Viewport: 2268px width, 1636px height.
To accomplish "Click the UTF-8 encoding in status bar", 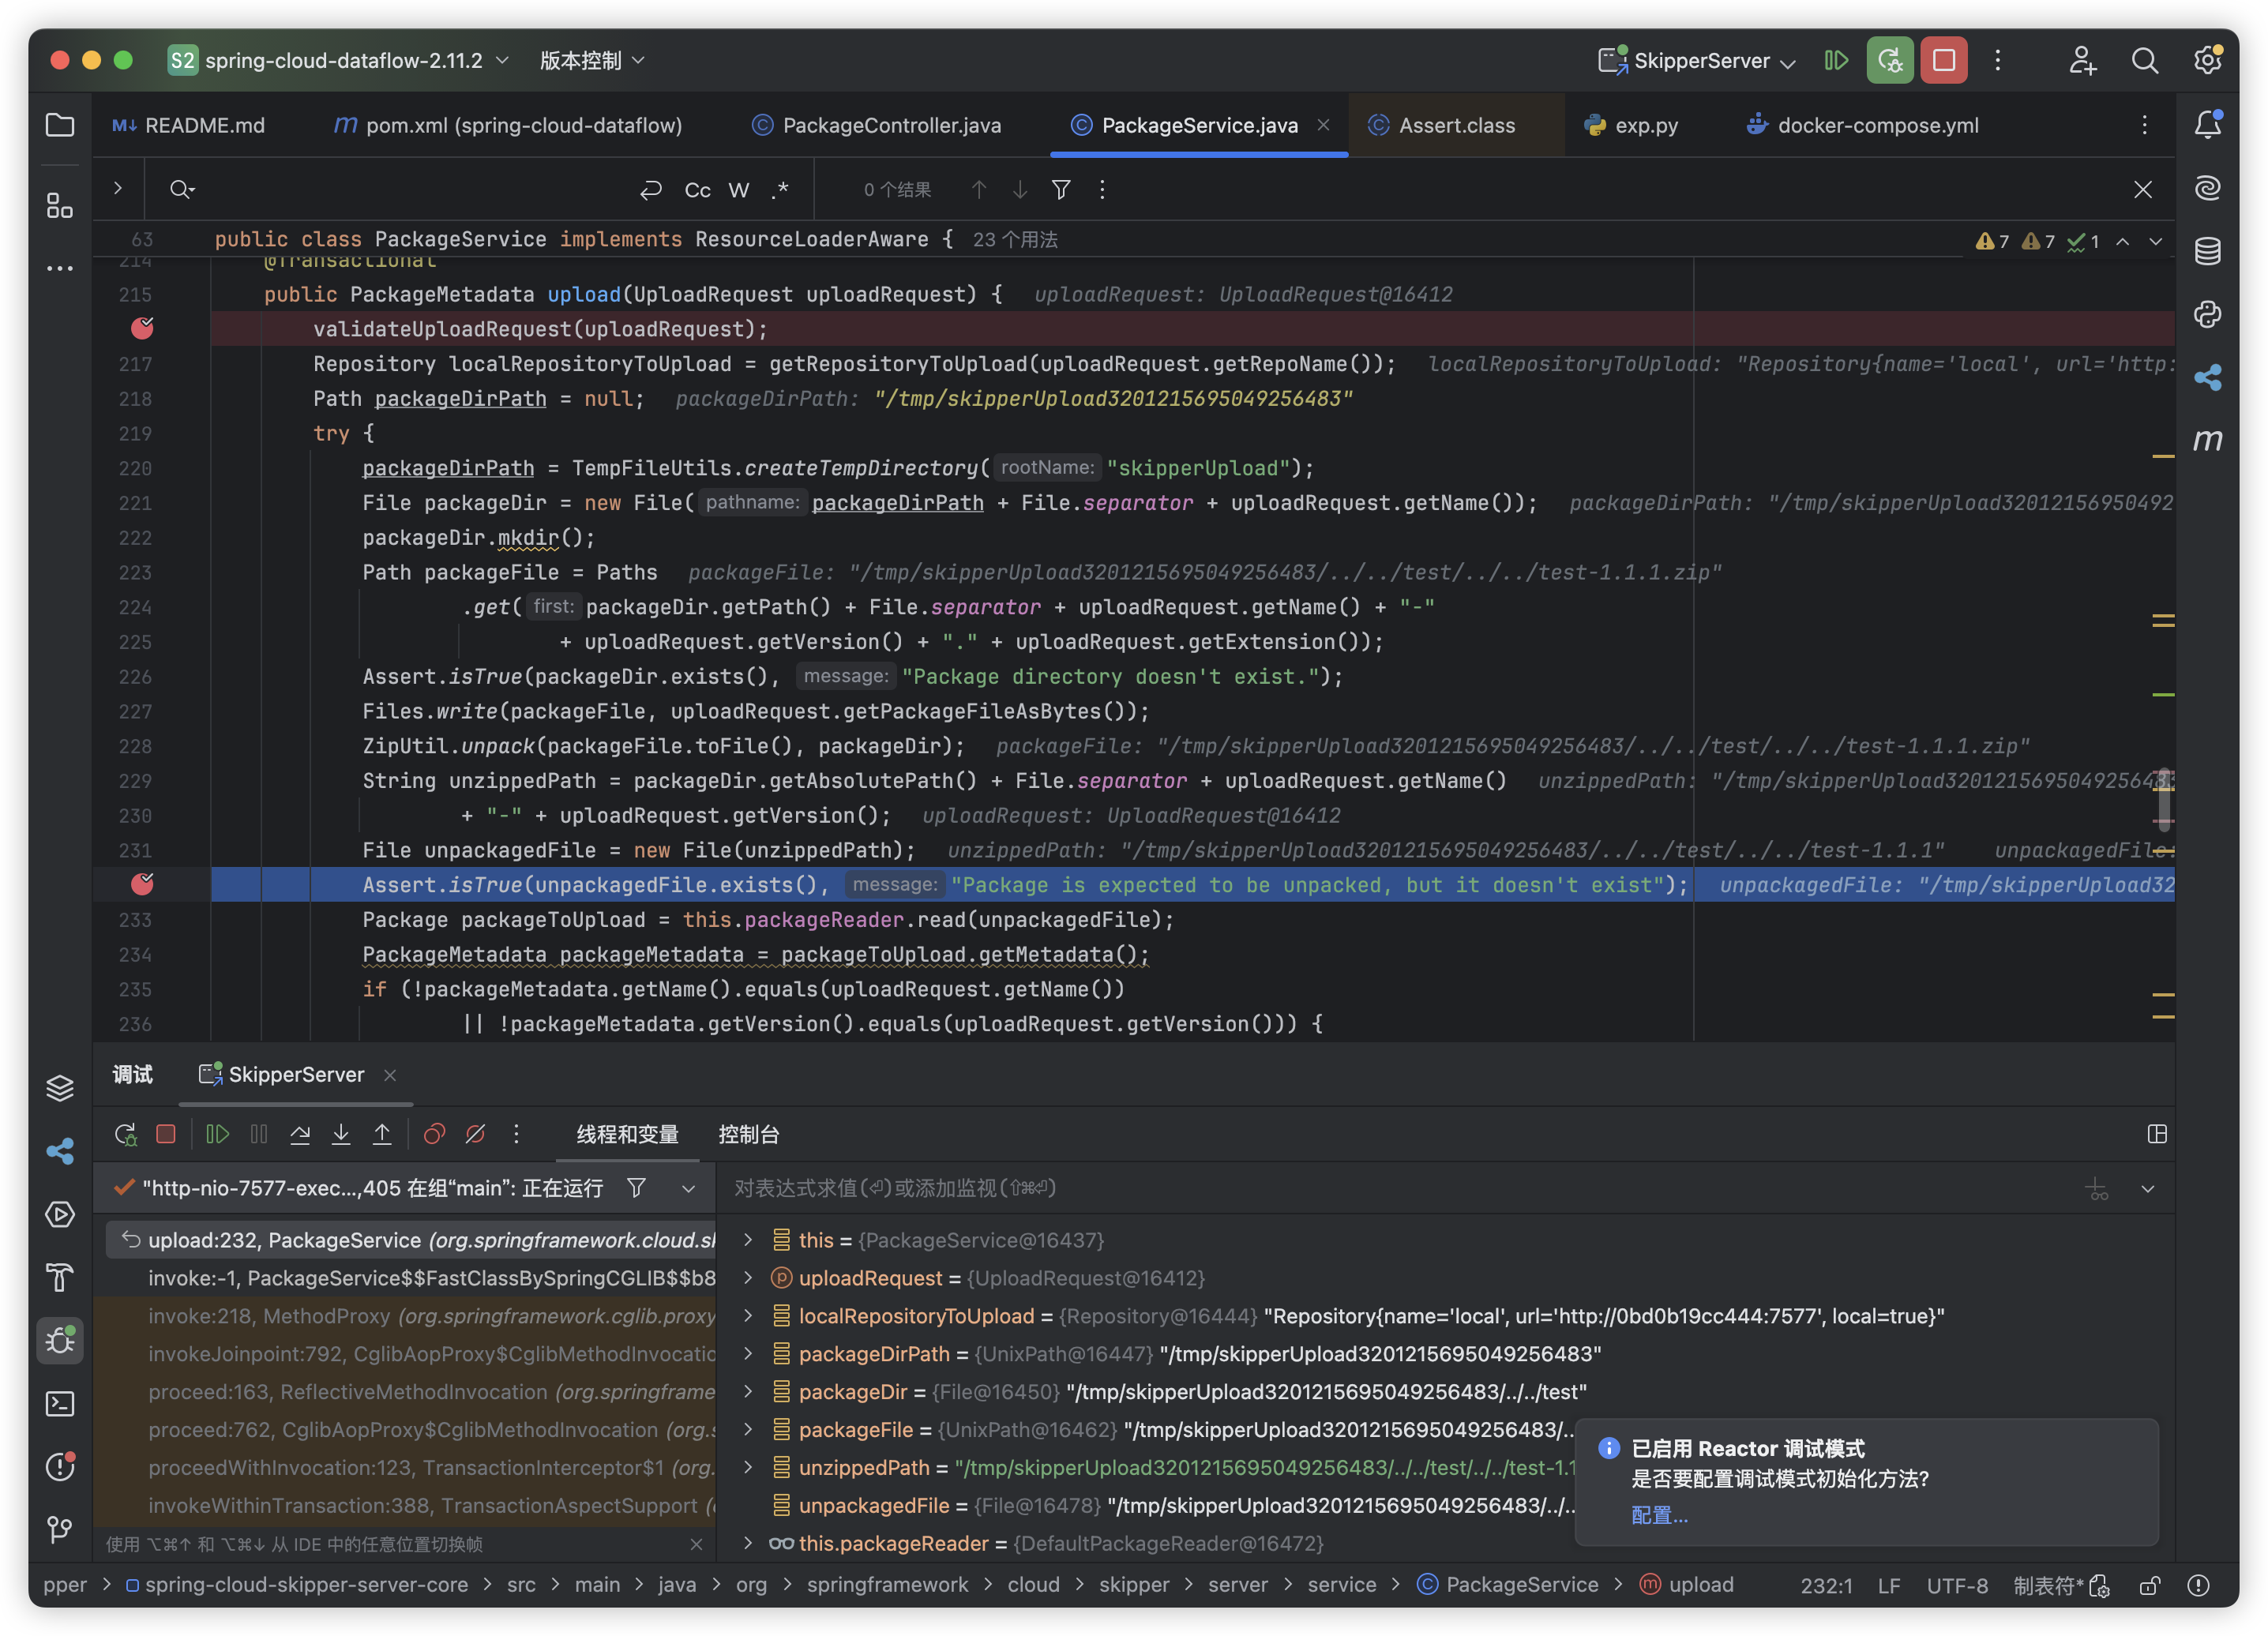I will (x=1957, y=1586).
